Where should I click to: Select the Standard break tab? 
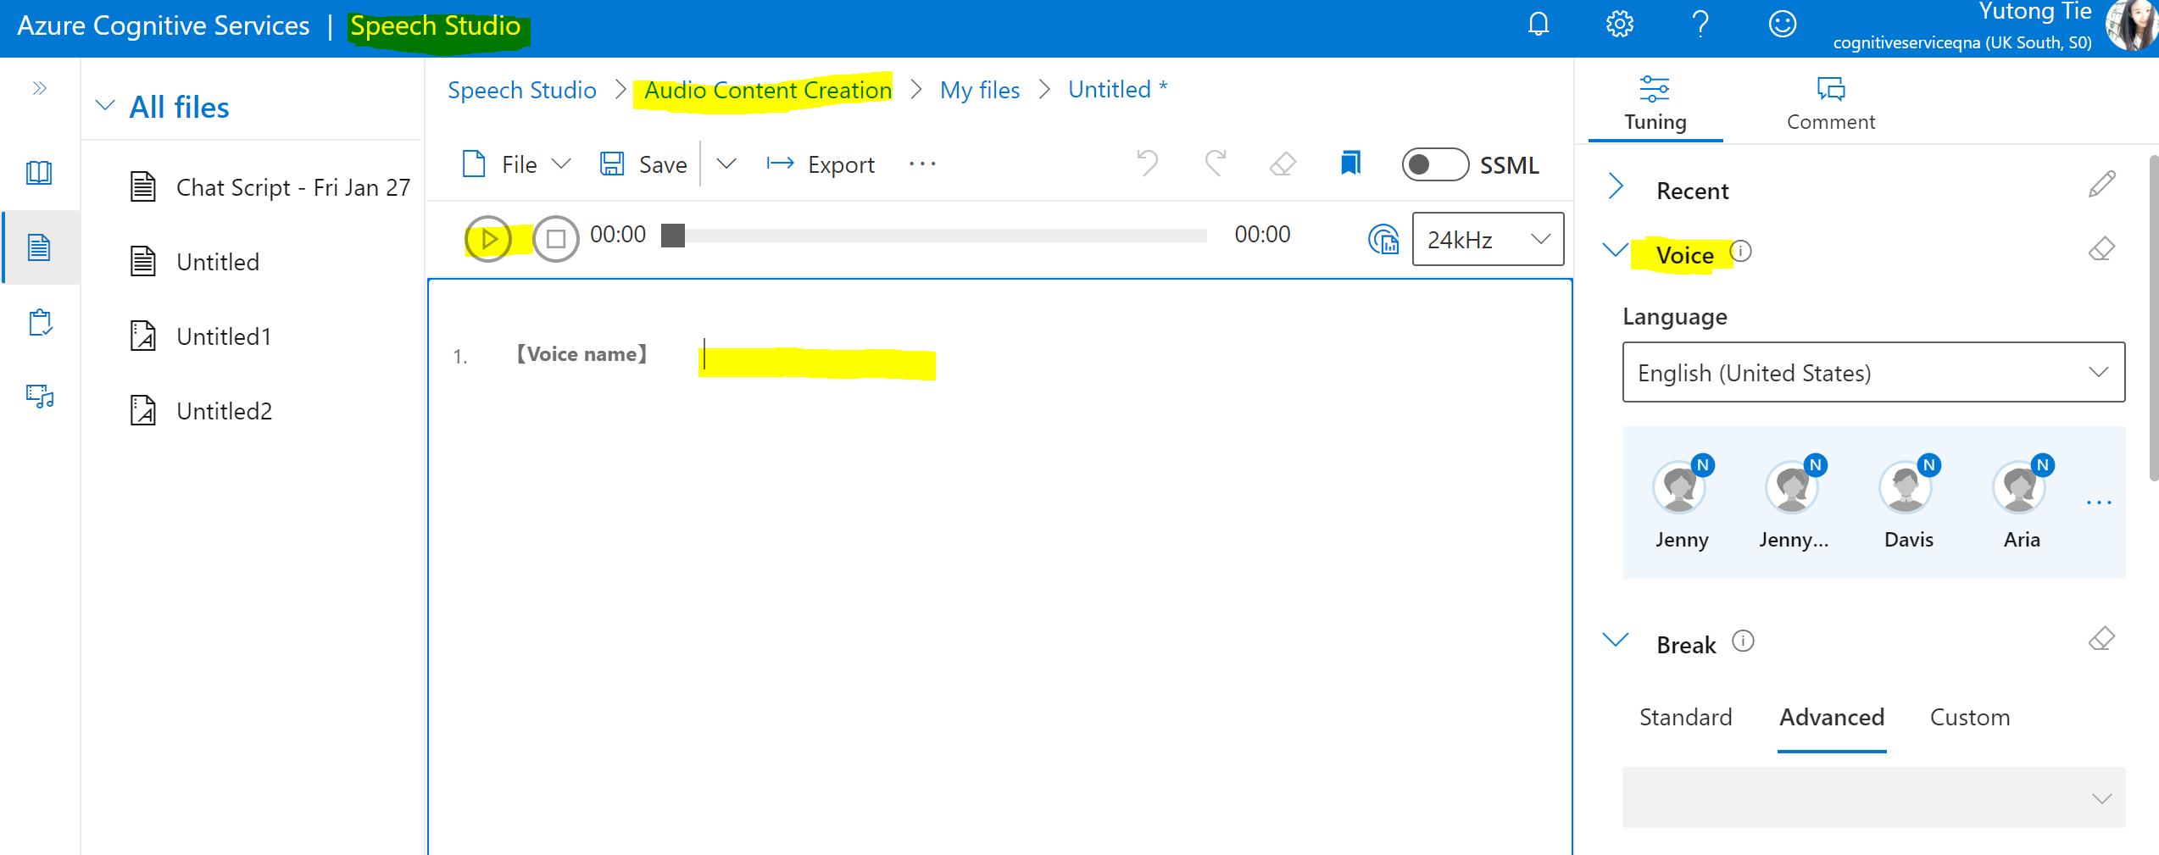click(x=1685, y=718)
